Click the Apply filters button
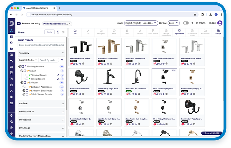The image size is (231, 148). pos(49,32)
